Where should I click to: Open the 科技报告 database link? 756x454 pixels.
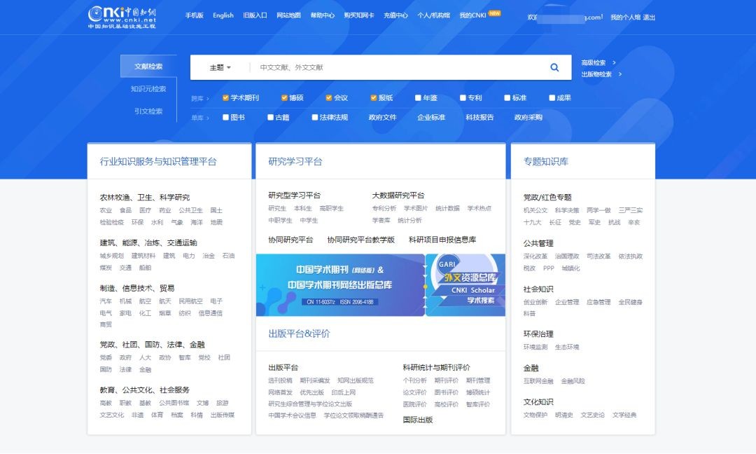click(479, 117)
